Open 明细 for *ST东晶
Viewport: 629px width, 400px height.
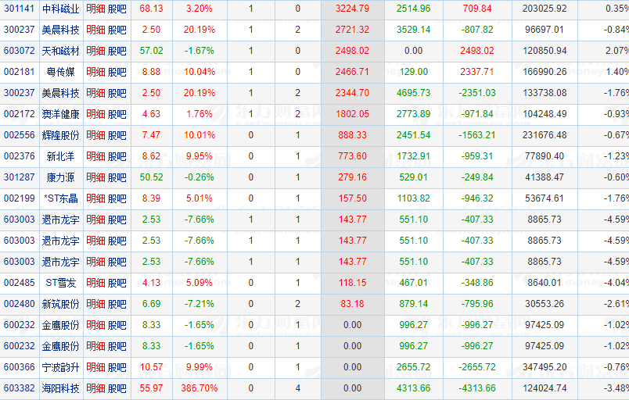[x=95, y=198]
